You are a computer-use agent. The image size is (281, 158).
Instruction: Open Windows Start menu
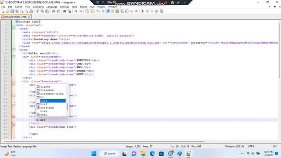pos(94,154)
